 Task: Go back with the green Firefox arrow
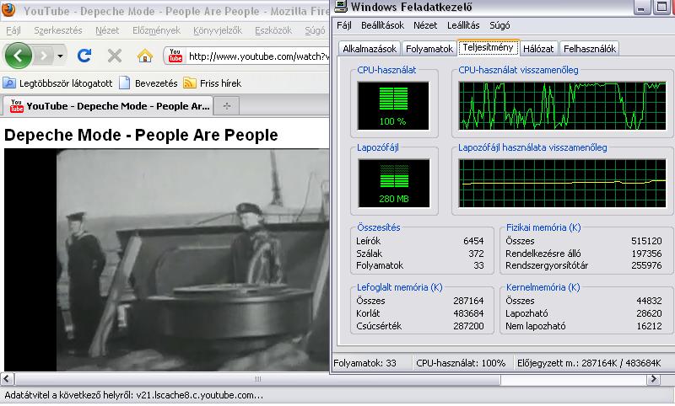[18, 56]
